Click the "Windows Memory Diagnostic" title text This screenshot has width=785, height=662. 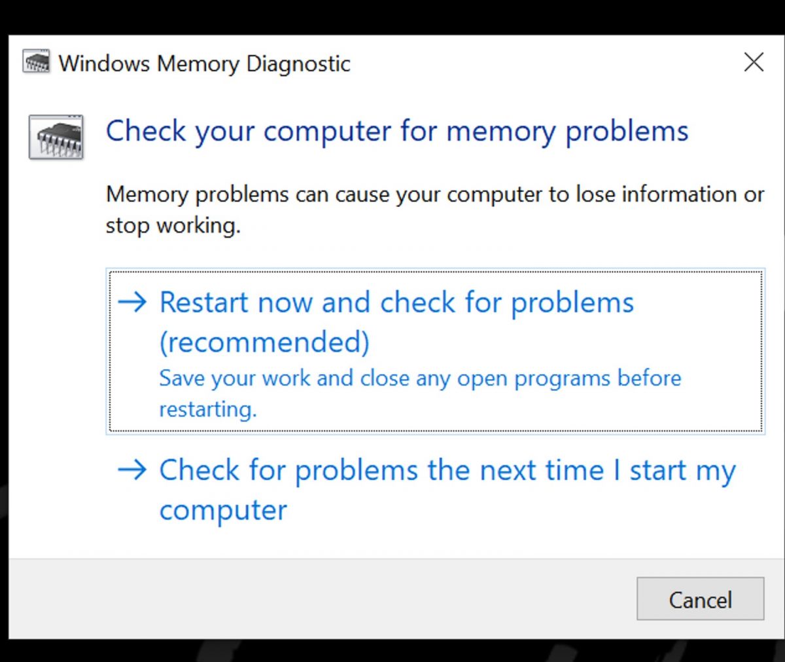(205, 64)
